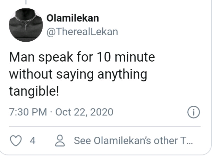Click the 7:30 PM timestamp
This screenshot has width=213, height=160.
point(28,112)
